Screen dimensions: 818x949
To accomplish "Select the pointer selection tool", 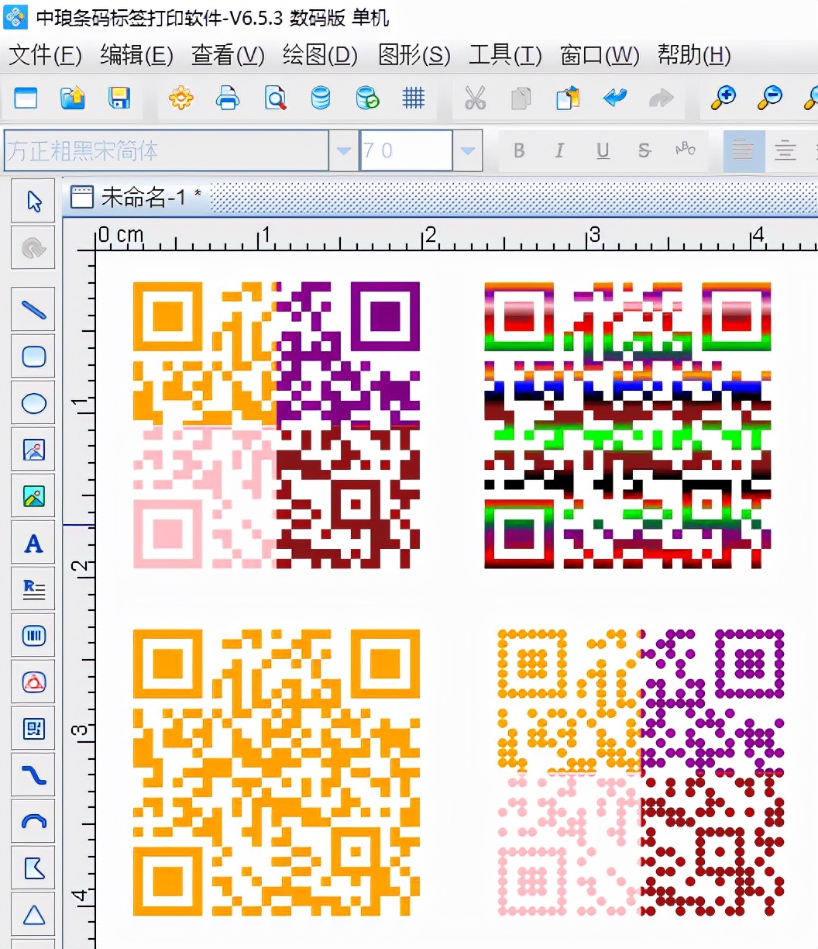I will pyautogui.click(x=33, y=202).
